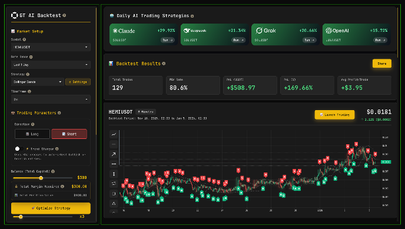Click the Share button in Backtest Results
The width and height of the screenshot is (405, 229).
tap(382, 64)
